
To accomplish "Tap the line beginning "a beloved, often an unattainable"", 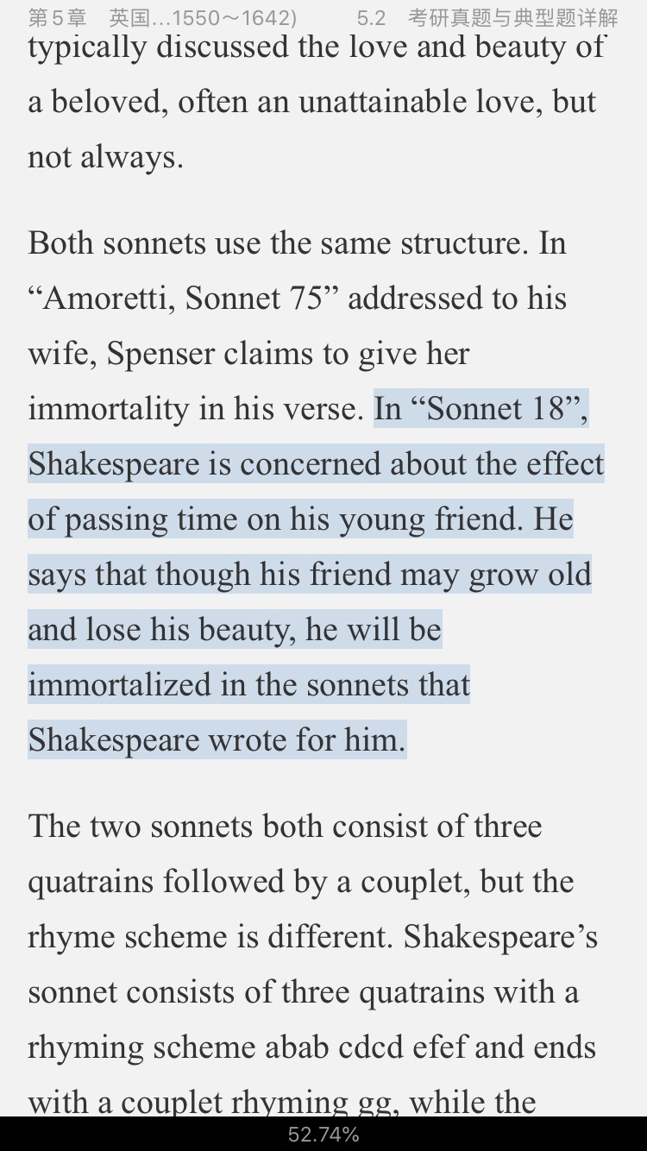I will click(311, 102).
